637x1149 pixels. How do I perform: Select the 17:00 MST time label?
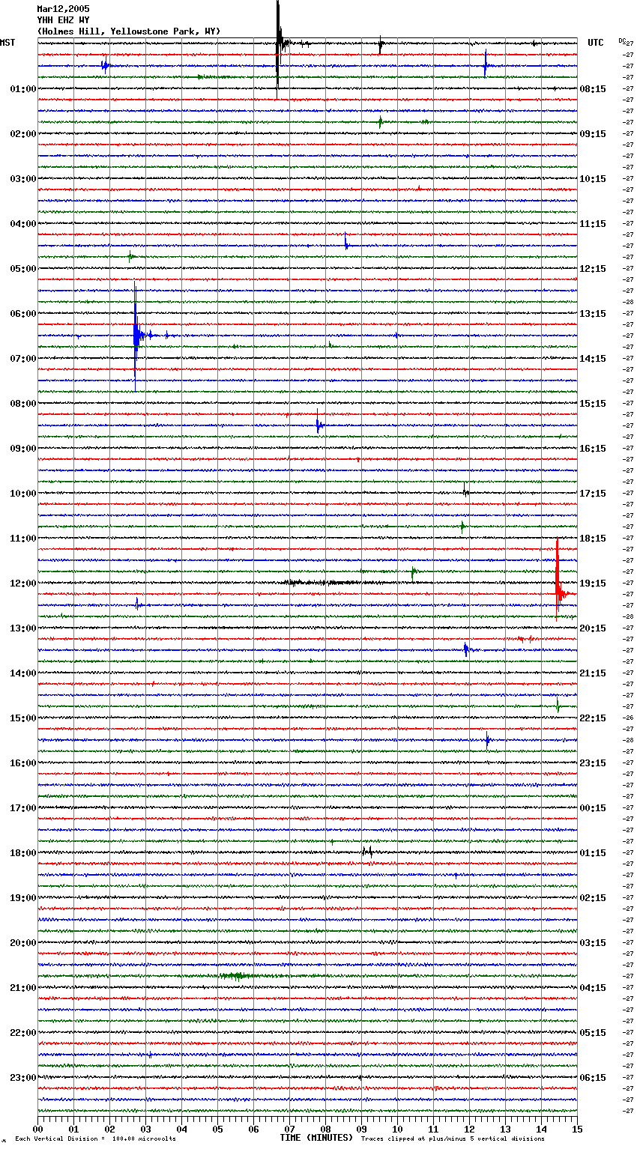[x=22, y=808]
